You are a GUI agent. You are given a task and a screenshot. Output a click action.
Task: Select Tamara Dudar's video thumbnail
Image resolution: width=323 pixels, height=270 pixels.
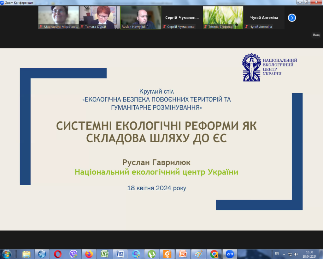click(99, 18)
